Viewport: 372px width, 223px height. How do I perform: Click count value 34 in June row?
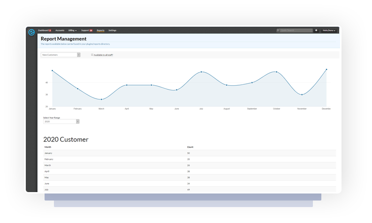pos(189,184)
